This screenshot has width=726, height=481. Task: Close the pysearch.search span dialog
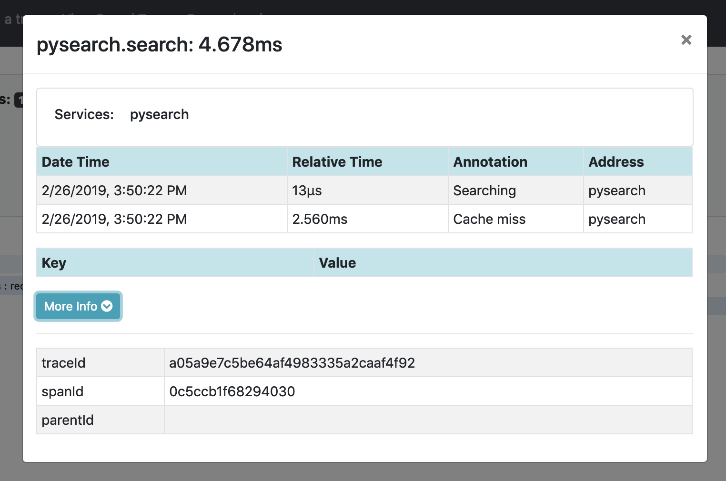coord(686,40)
